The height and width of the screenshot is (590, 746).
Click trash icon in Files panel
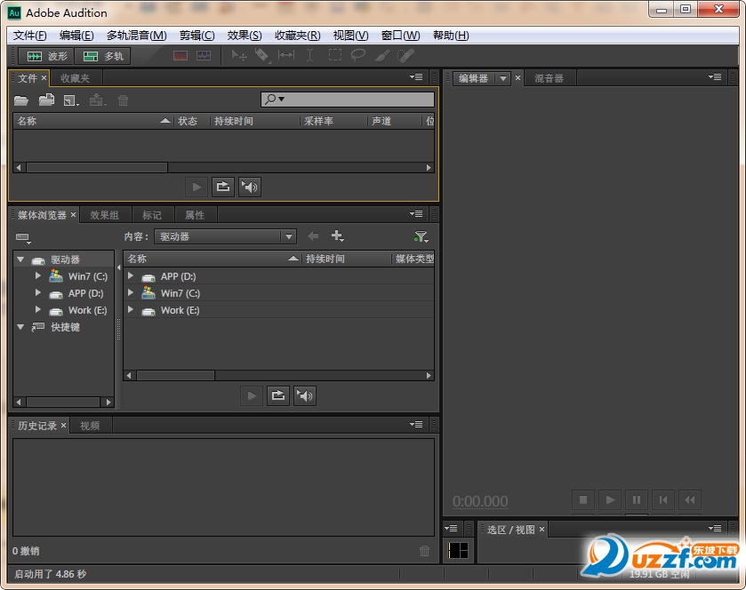pos(124,100)
